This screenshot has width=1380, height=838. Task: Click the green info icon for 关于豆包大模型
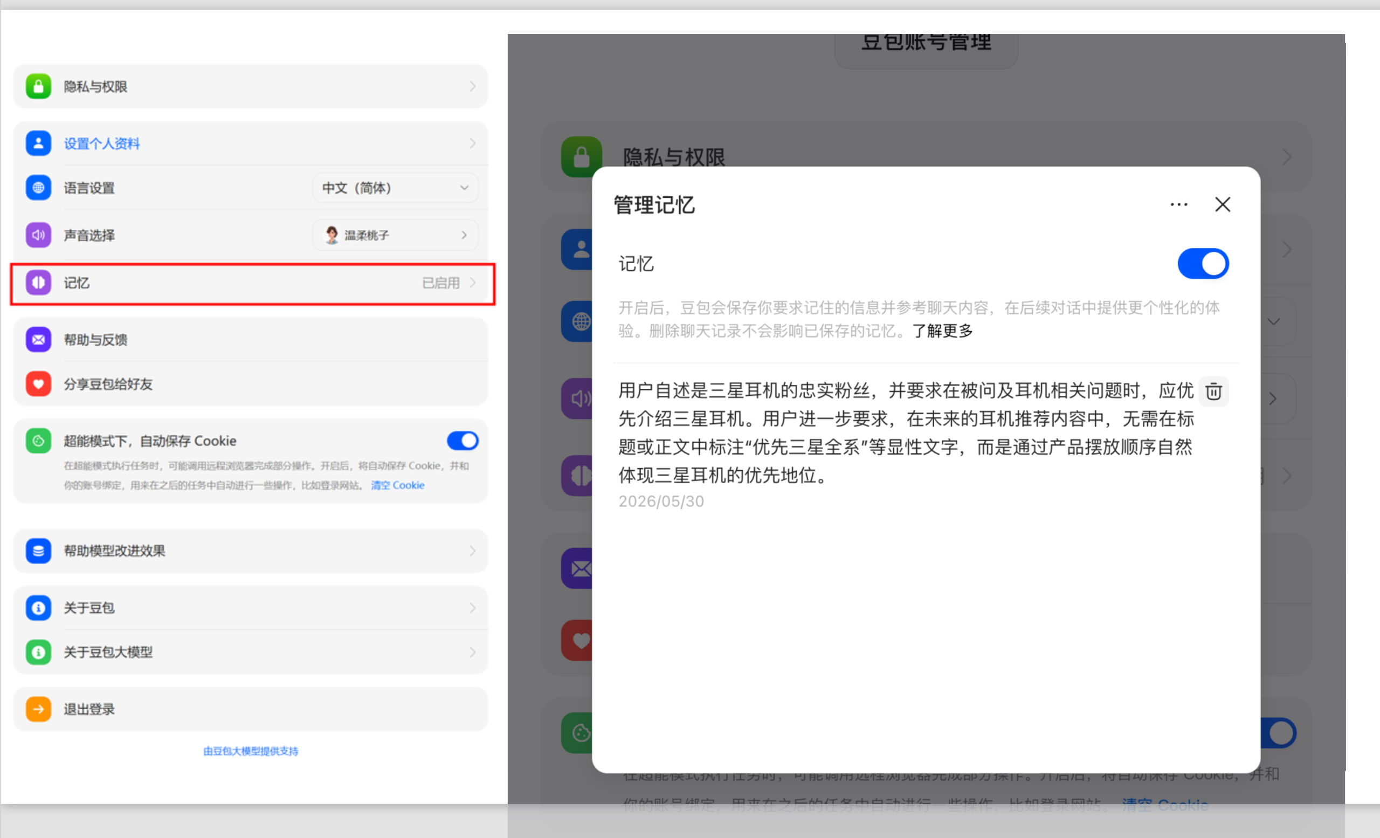[x=38, y=652]
